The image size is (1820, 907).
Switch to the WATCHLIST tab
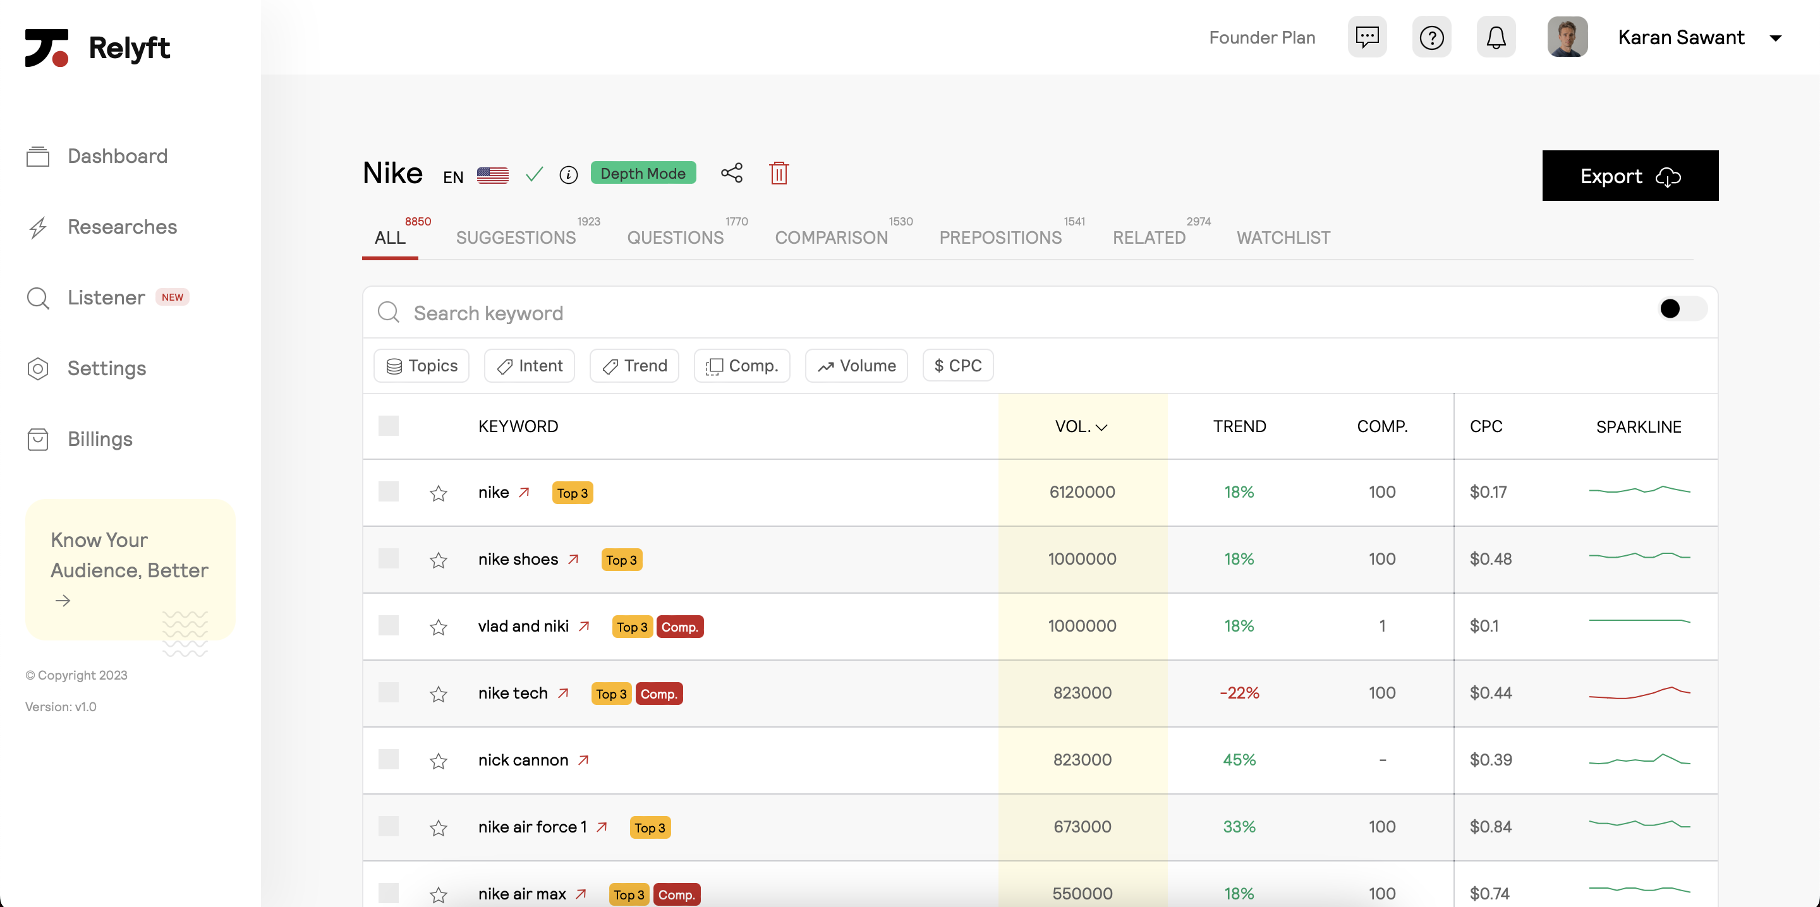tap(1282, 237)
